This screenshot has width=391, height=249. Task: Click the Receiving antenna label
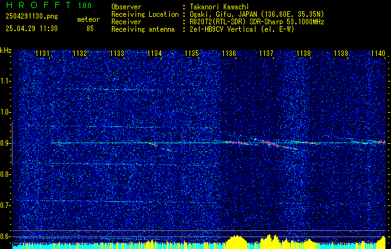[x=143, y=29]
